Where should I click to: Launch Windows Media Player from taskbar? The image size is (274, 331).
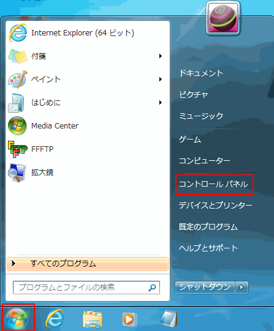point(129,319)
